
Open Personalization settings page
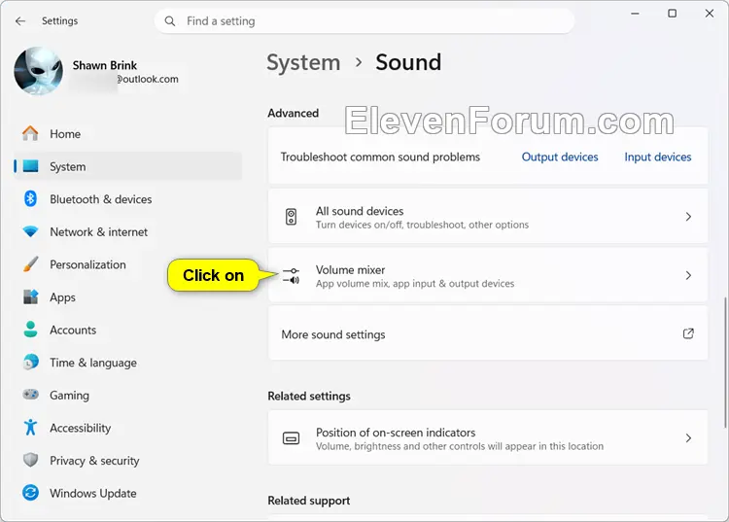click(128, 264)
